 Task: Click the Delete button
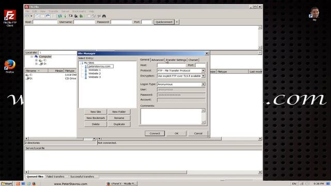(x=96, y=124)
